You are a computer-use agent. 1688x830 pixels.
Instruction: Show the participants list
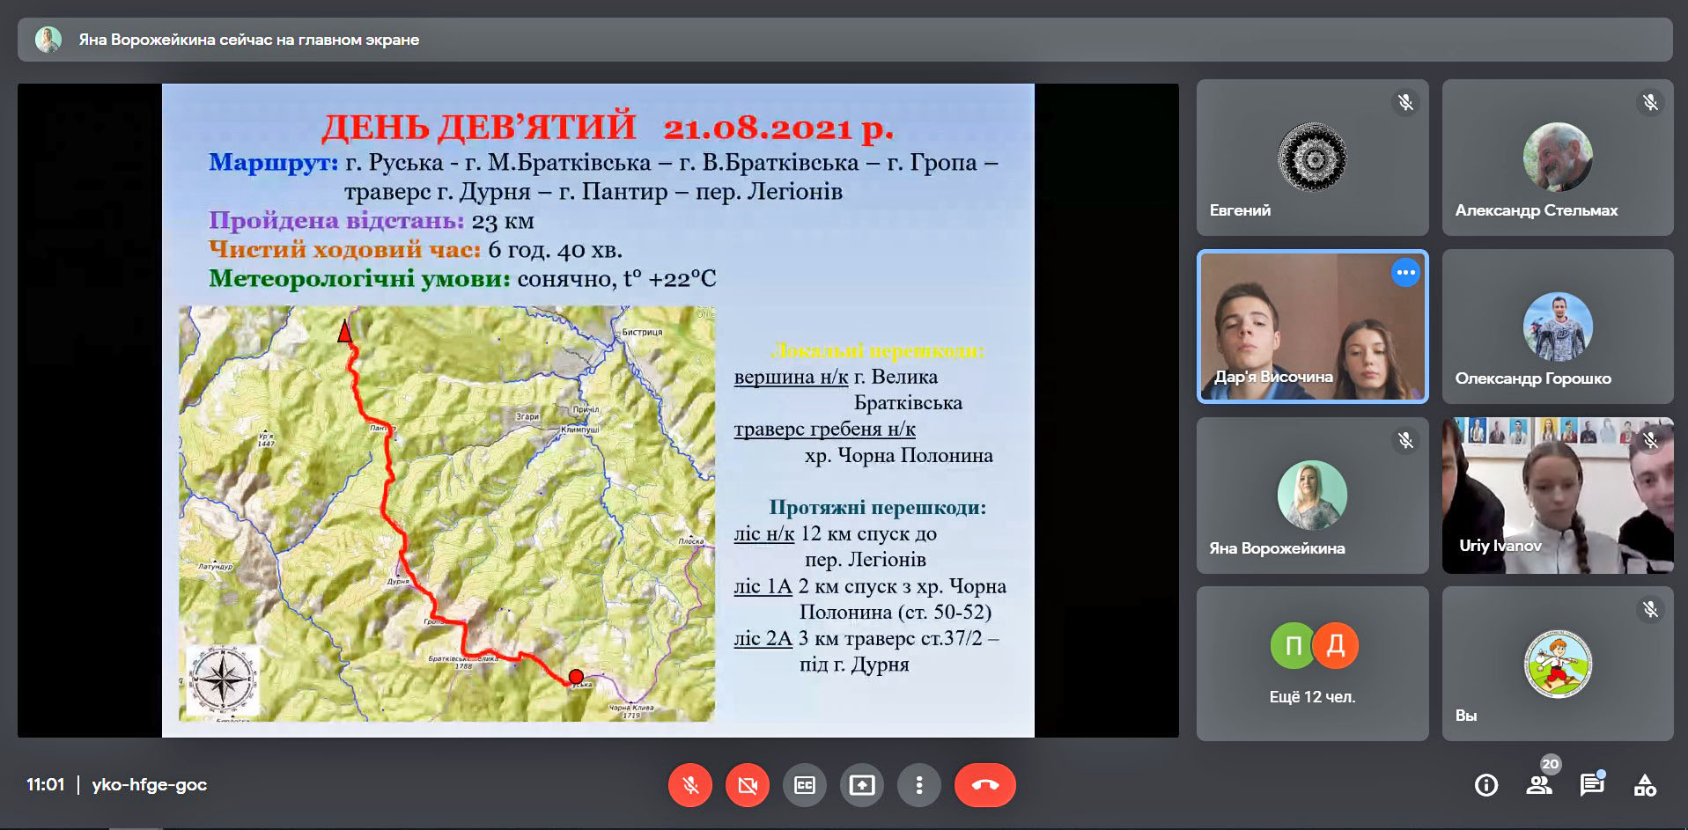point(1539,785)
